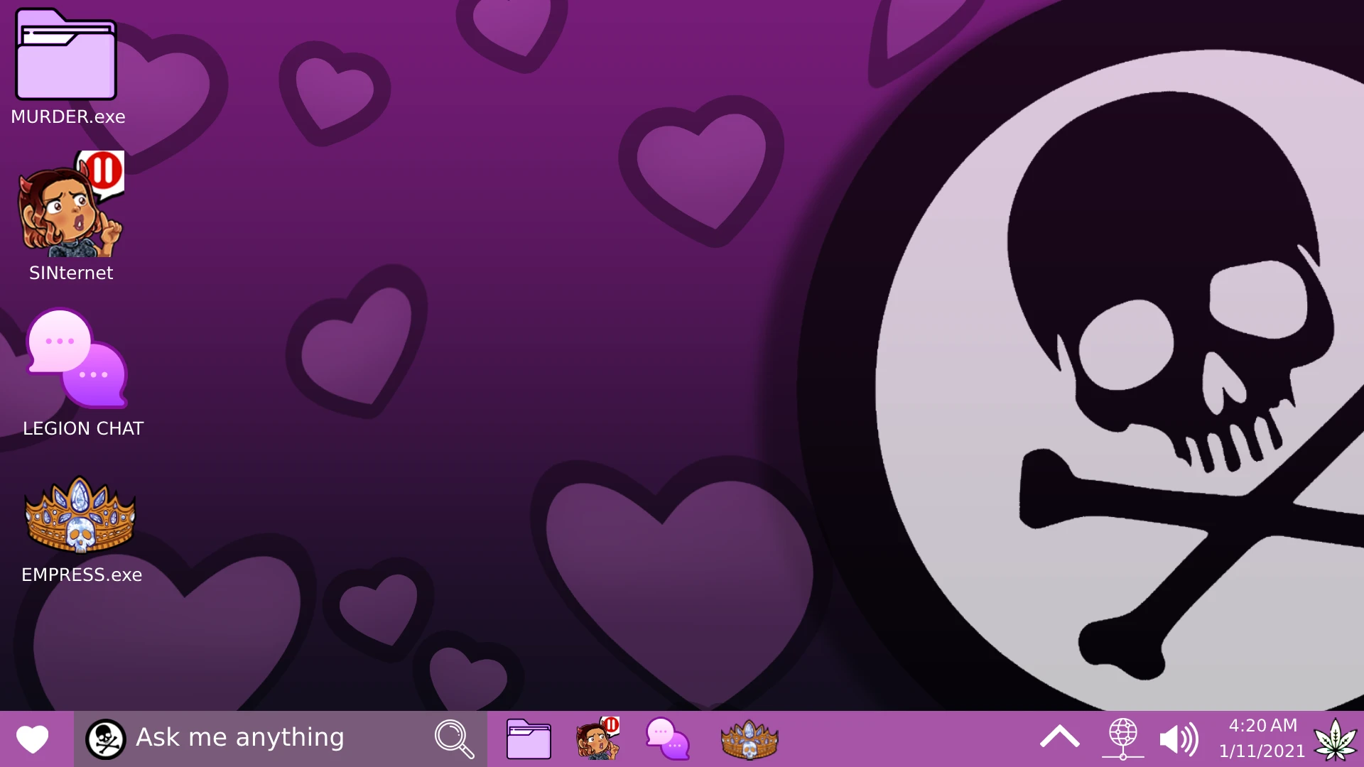
Task: Mute audio with the speaker icon
Action: 1178,739
